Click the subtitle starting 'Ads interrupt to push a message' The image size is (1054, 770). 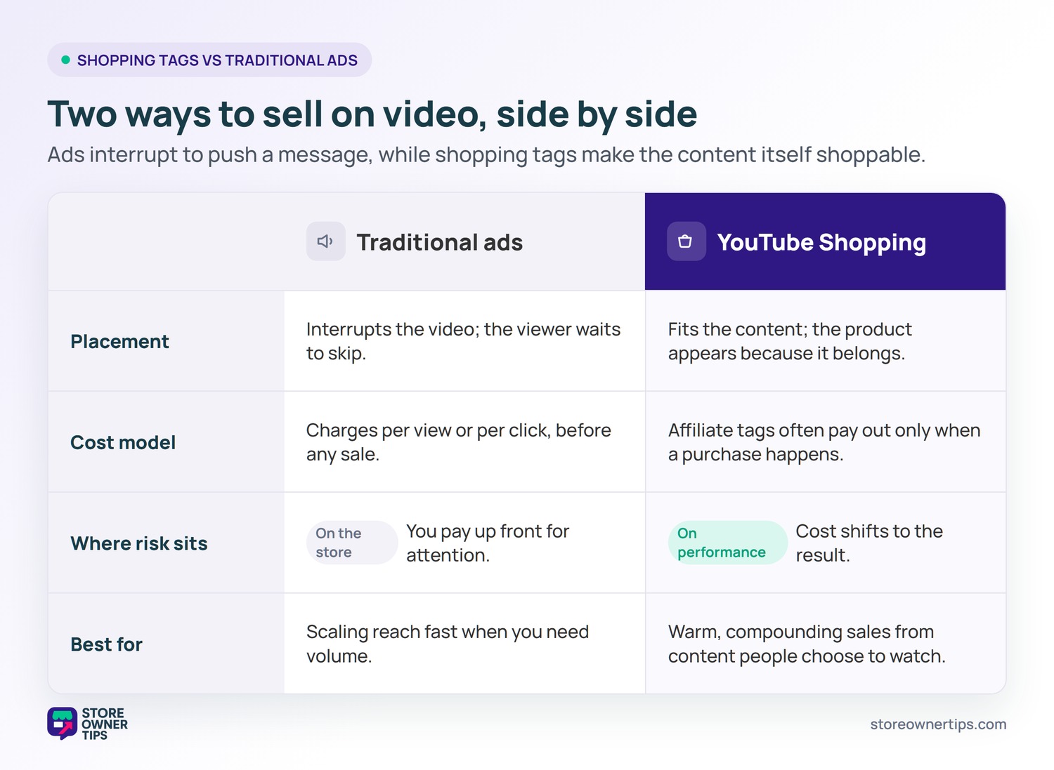486,154
